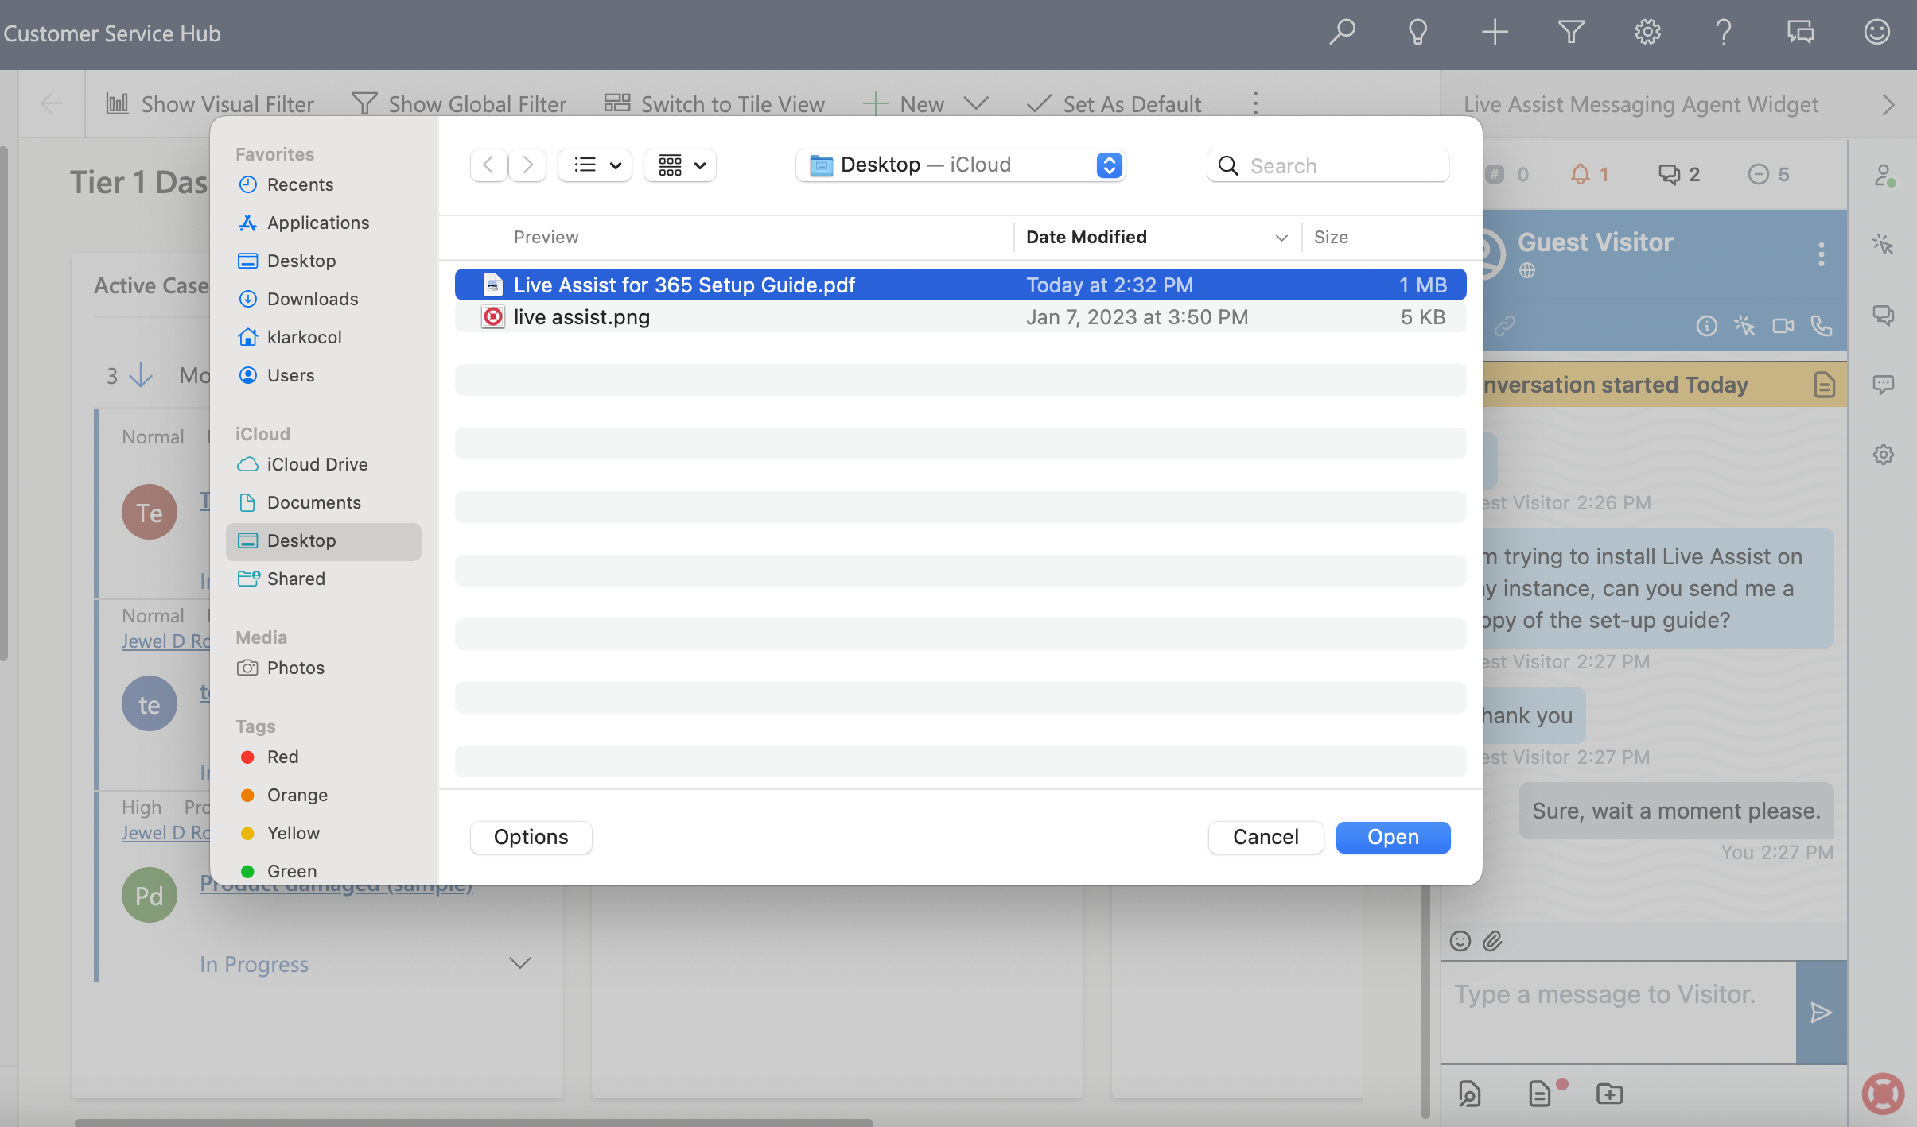Open the widget settings gear in right sidebar

pos(1883,455)
